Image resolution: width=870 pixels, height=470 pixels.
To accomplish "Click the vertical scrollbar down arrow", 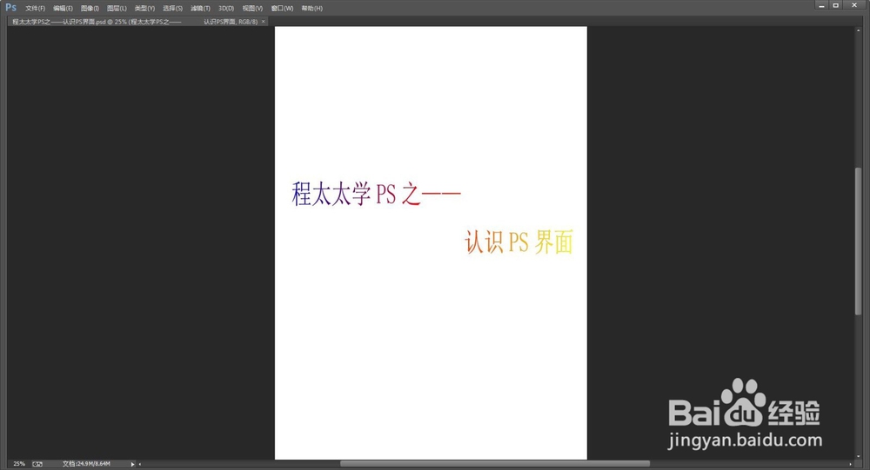I will (859, 457).
